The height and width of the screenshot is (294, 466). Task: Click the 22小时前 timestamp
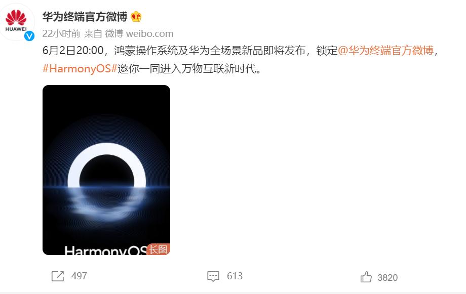pyautogui.click(x=61, y=33)
